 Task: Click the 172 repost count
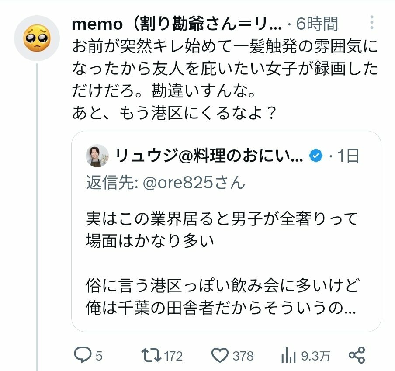point(173,356)
